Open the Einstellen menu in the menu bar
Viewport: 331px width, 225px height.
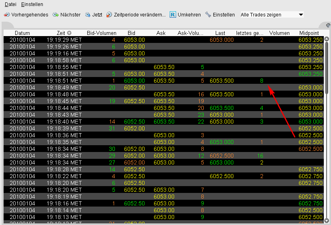[32, 4]
